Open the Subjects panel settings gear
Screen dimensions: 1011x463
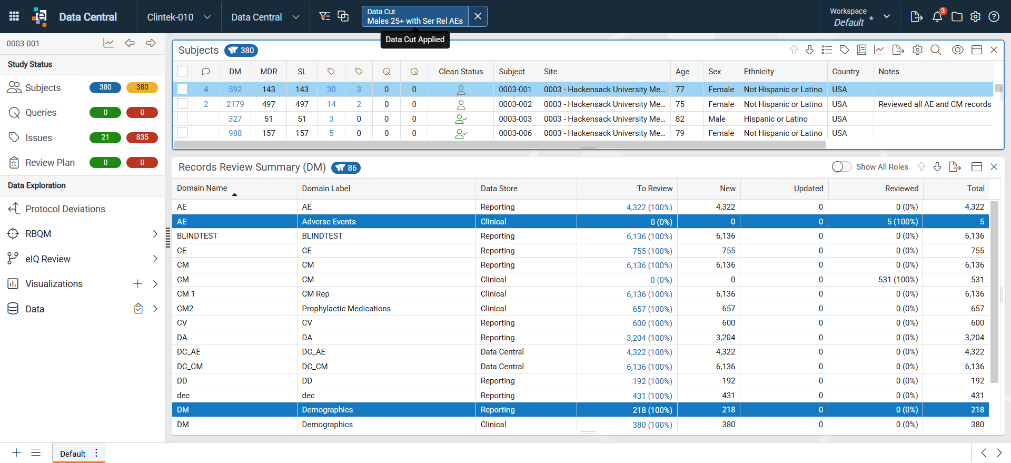coord(917,50)
